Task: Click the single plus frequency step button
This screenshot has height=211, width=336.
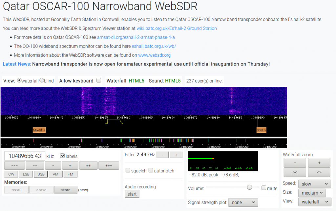Action: [70, 165]
